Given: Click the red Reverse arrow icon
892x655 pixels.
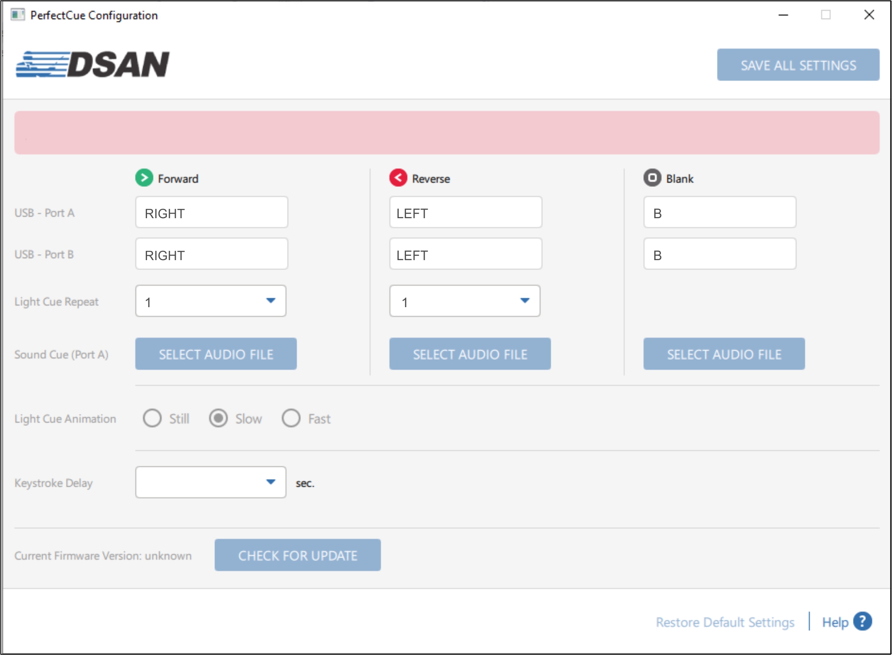Looking at the screenshot, I should [x=398, y=178].
